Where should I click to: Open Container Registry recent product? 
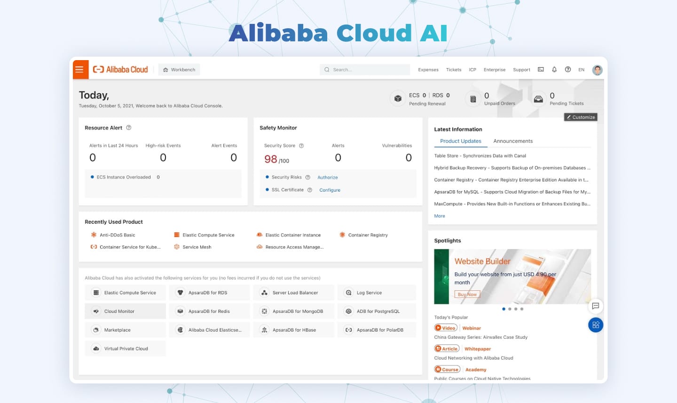[363, 235]
